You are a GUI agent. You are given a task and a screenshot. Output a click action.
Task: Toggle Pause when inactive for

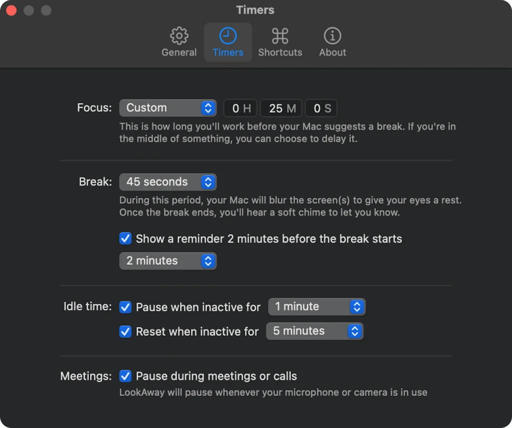[125, 307]
